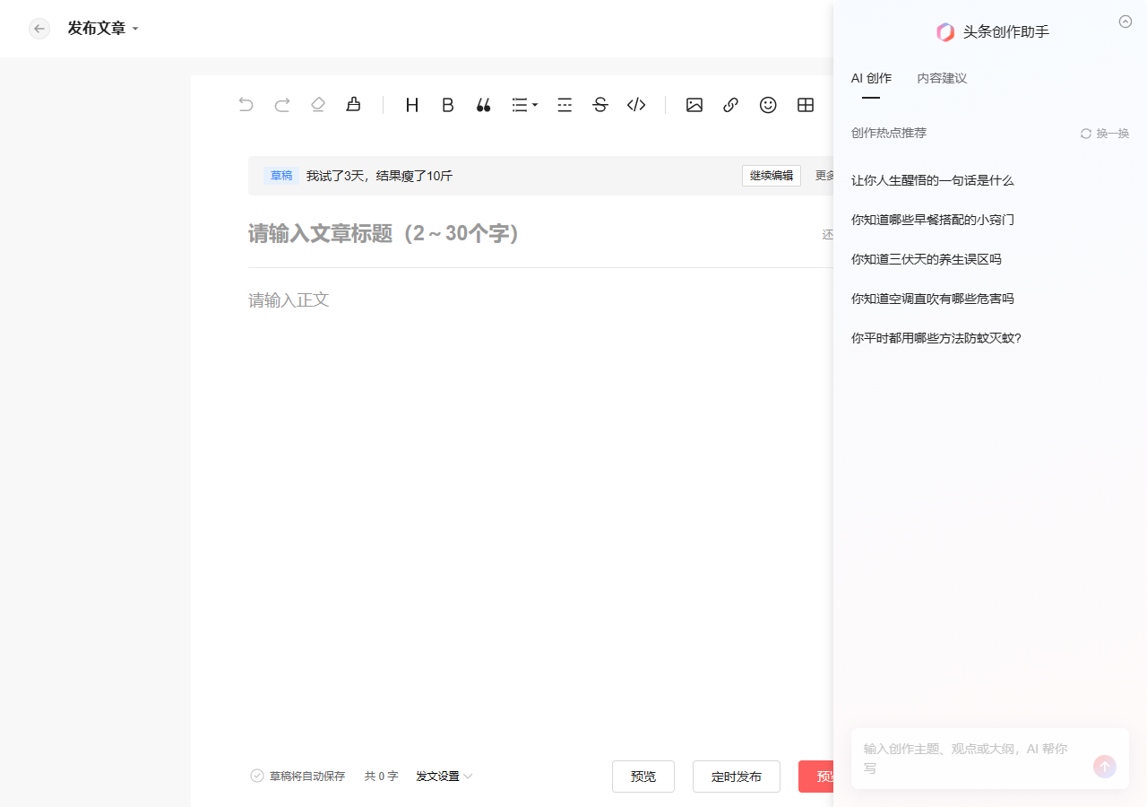1147x807 pixels.
Task: Insert a hyperlink
Action: pos(730,105)
